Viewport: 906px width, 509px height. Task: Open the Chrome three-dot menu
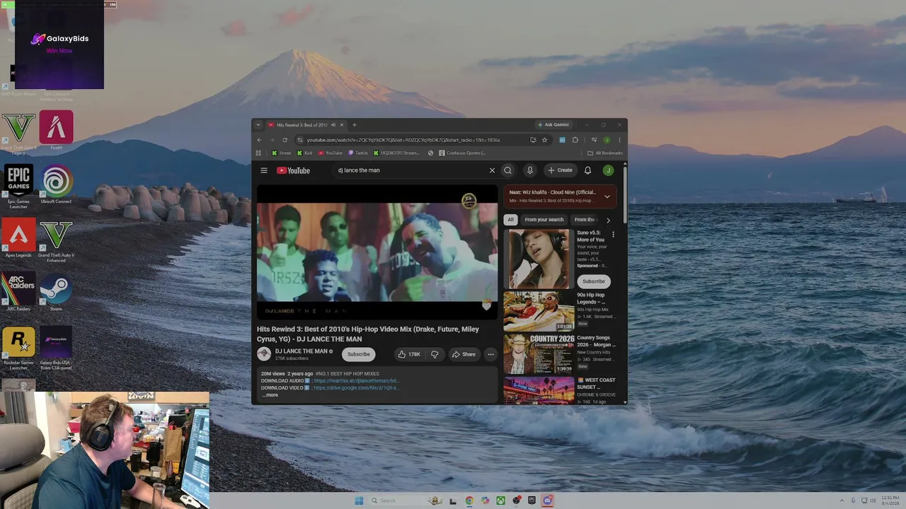point(619,140)
